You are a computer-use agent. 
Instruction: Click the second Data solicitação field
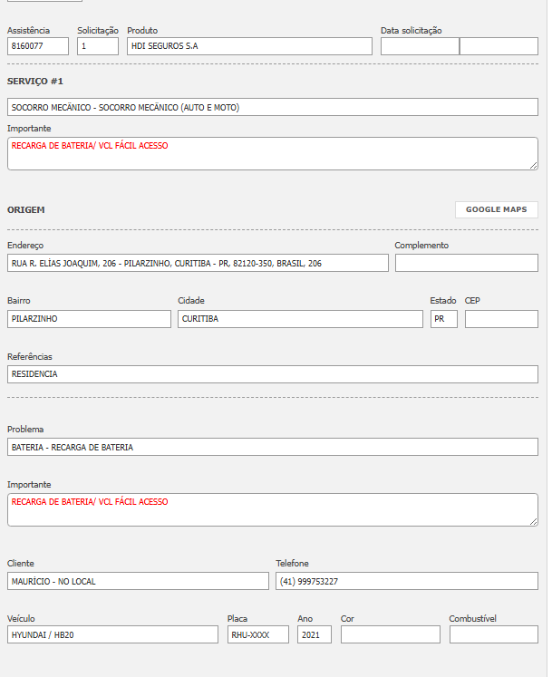pyautogui.click(x=498, y=46)
